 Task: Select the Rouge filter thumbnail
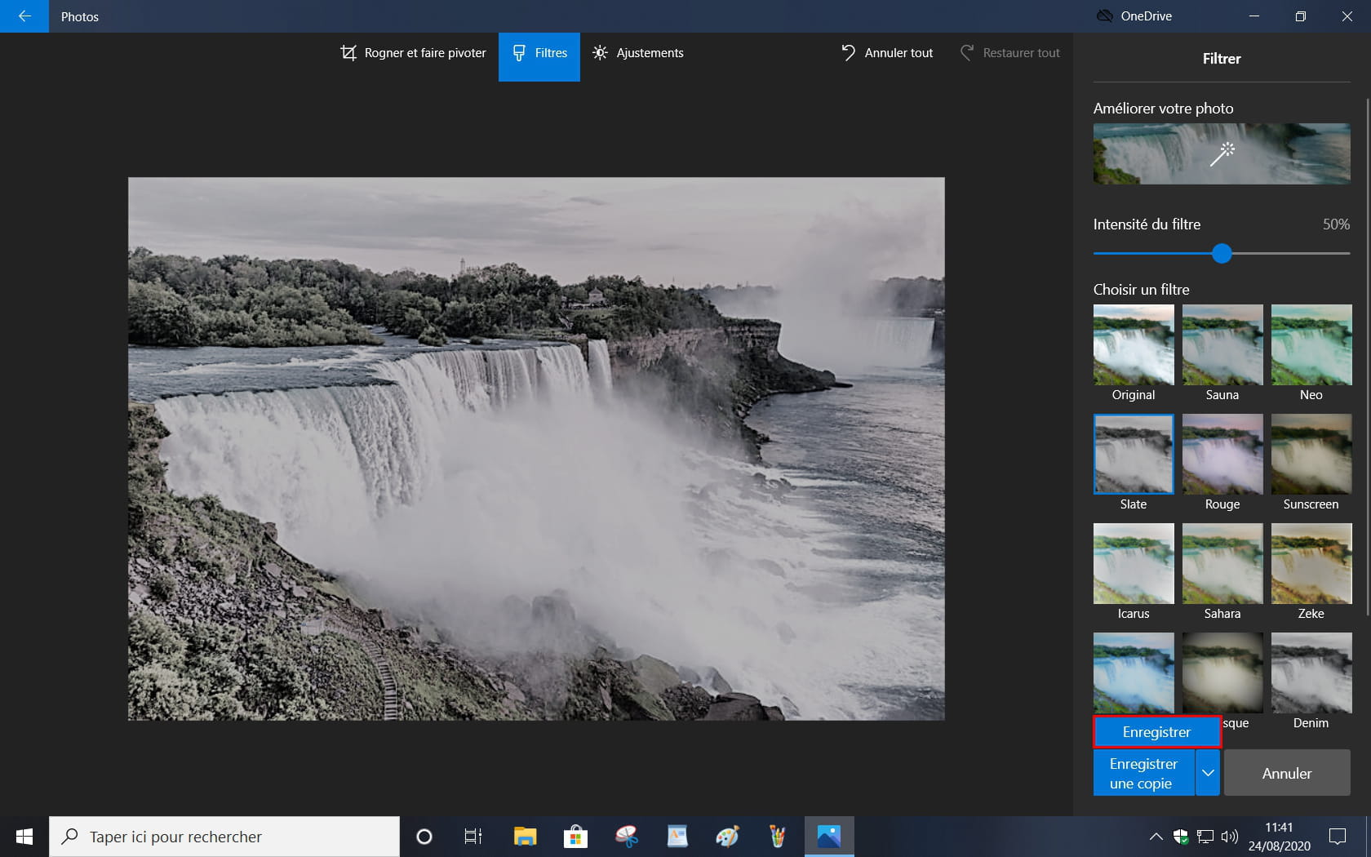(1222, 455)
